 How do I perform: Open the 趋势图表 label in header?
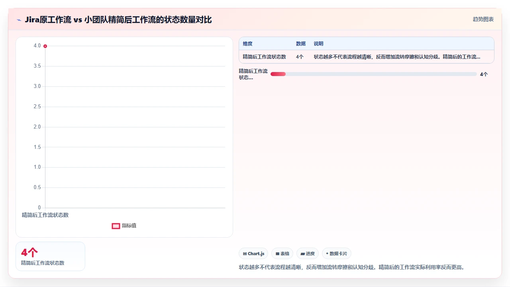click(x=483, y=19)
